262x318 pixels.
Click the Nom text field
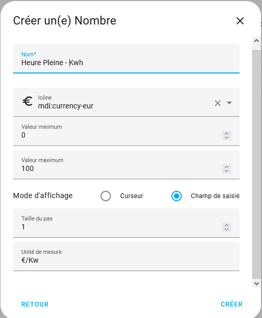pos(126,59)
